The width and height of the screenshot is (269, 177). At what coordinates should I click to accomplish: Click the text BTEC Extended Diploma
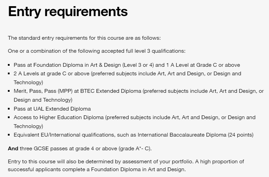111,91
